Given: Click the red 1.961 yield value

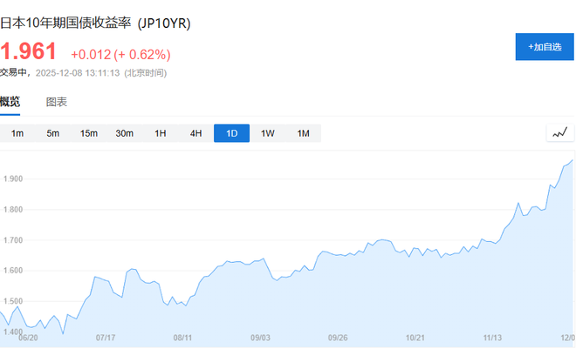Looking at the screenshot, I should click(x=29, y=51).
